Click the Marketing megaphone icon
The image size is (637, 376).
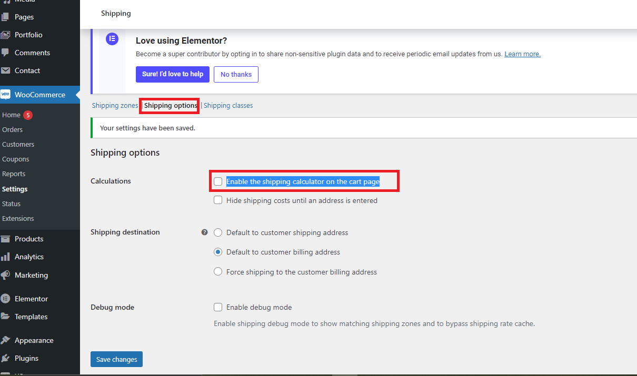coord(5,275)
